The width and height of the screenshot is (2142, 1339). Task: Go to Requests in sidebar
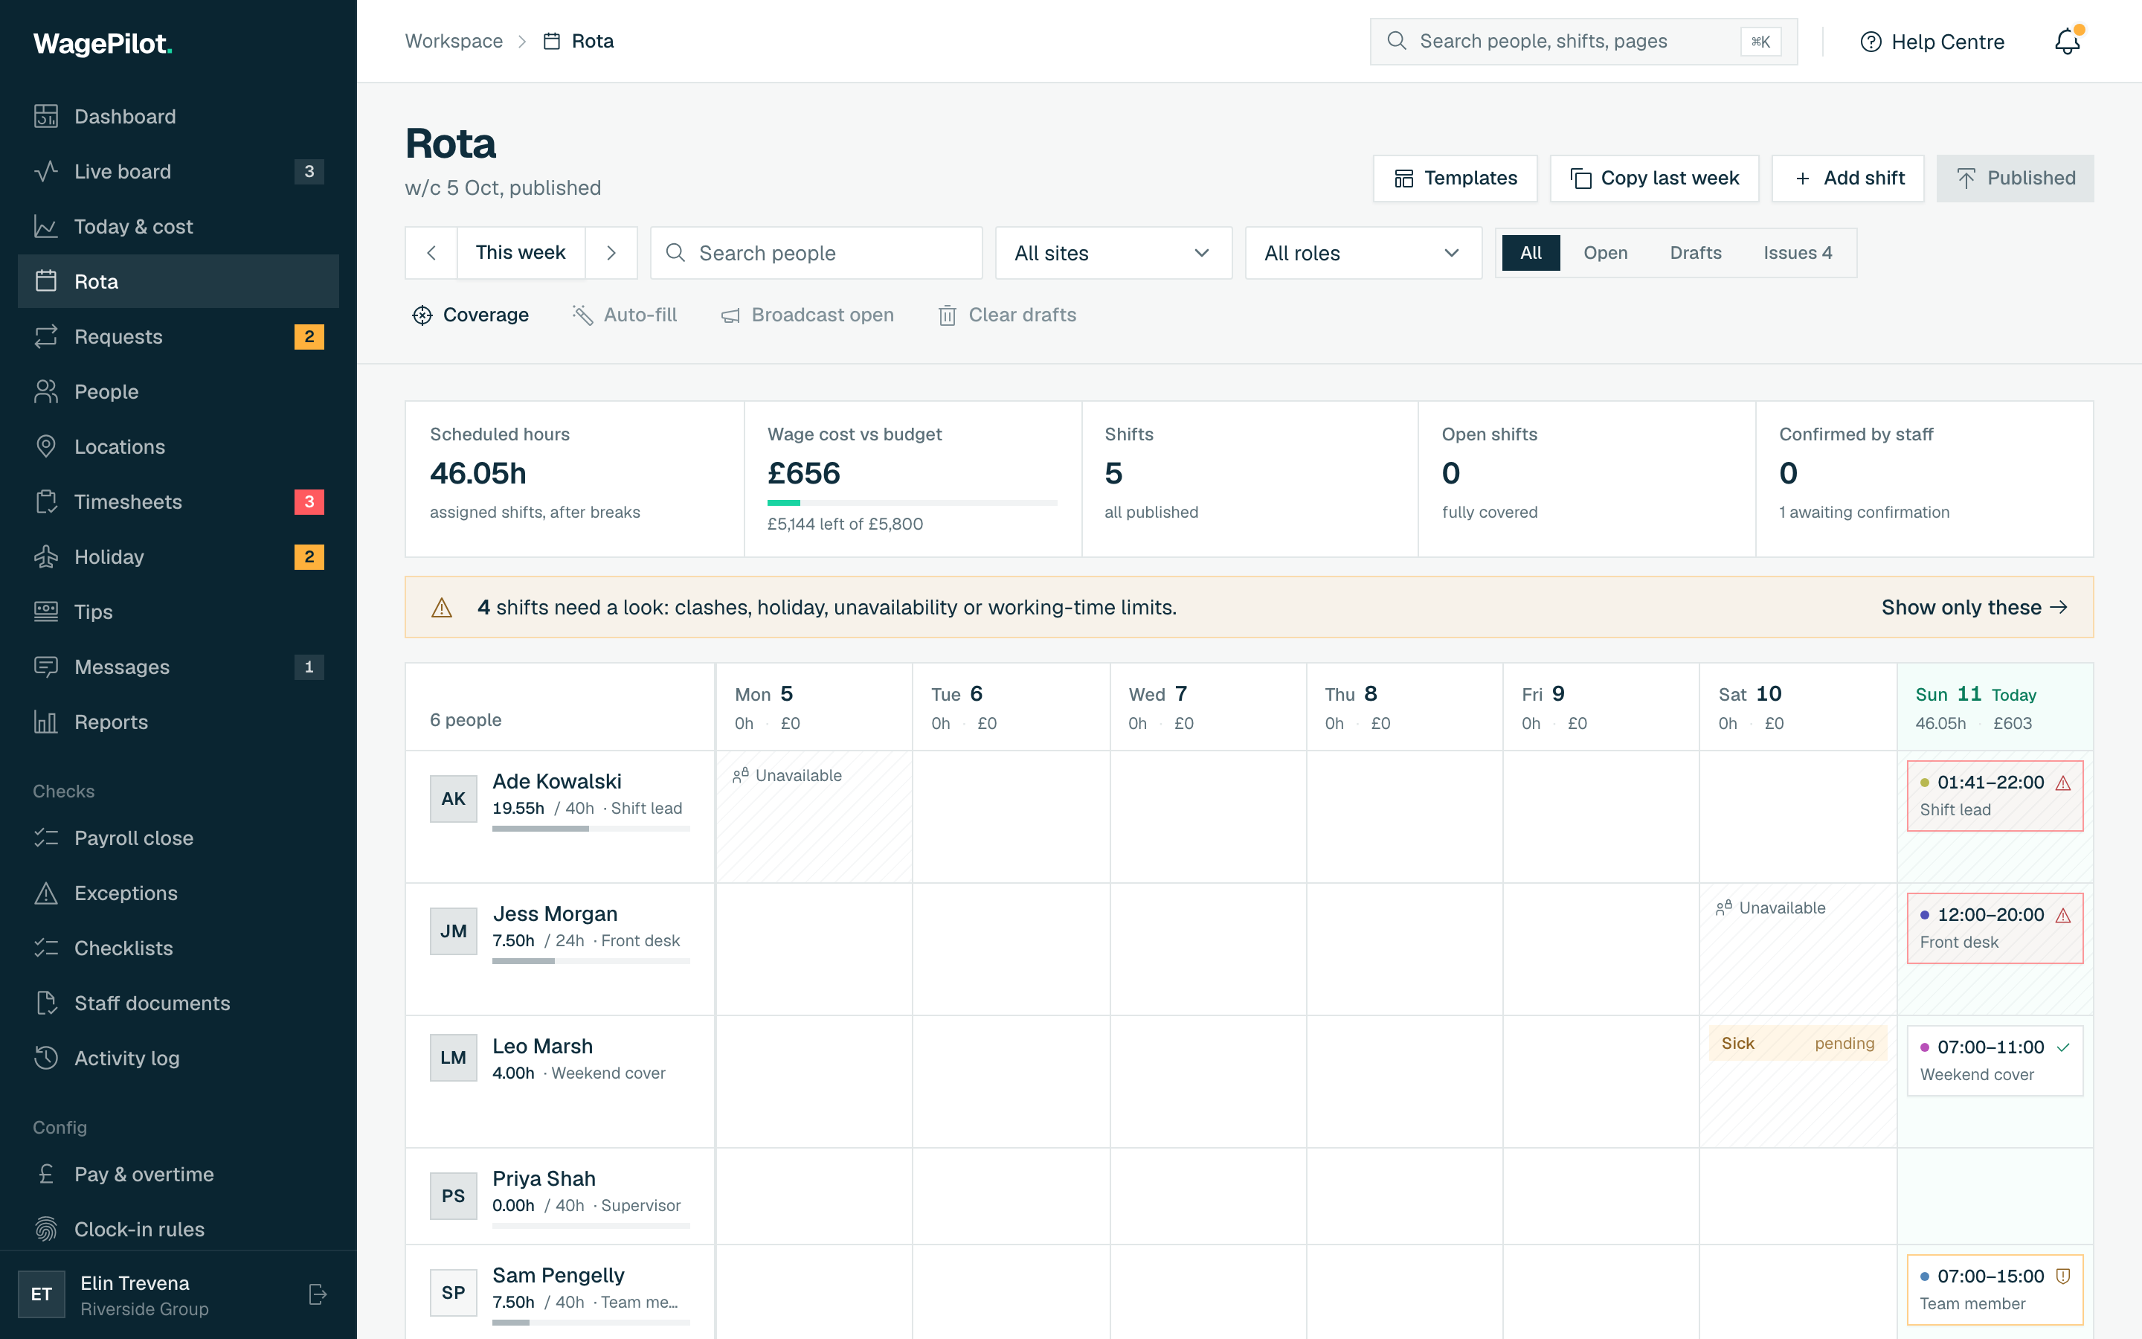coord(178,336)
